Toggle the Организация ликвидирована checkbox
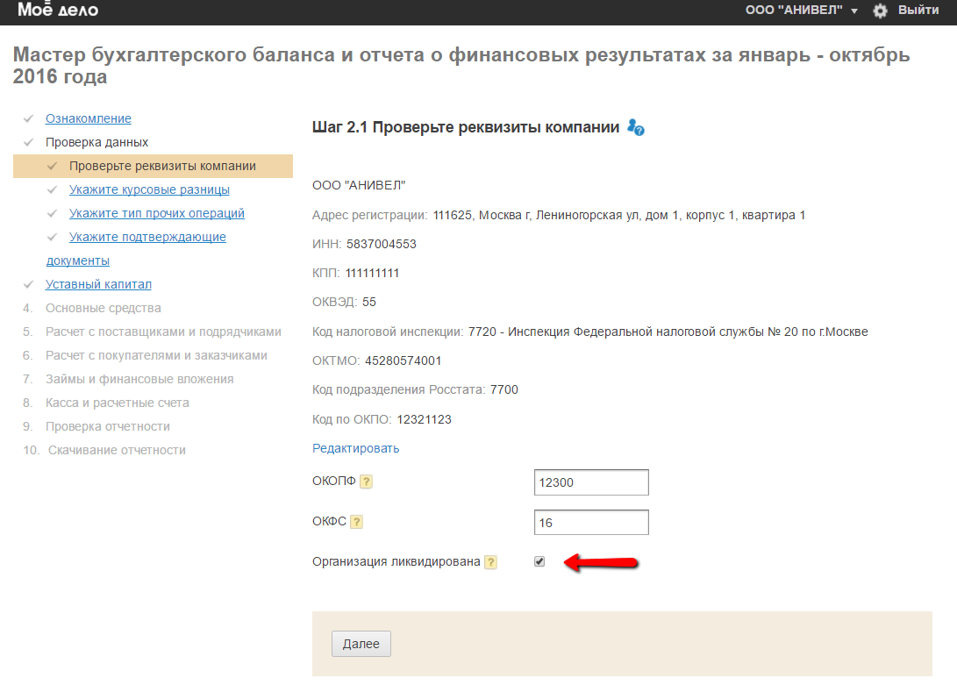Screen dimensions: 957x685 (539, 561)
